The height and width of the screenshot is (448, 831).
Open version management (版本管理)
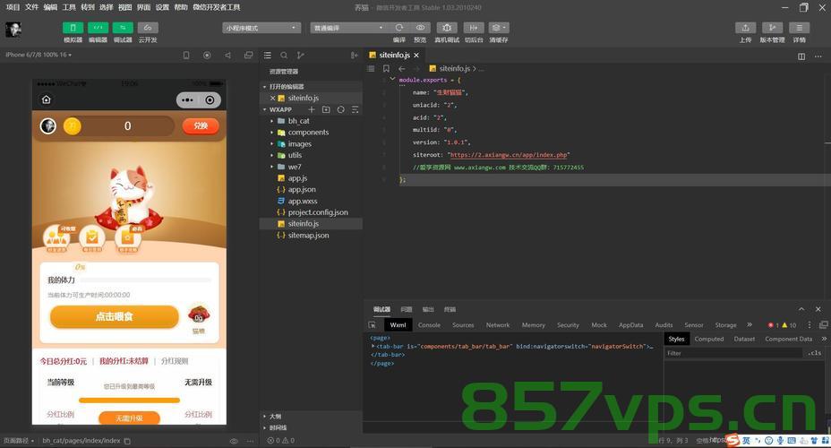tap(772, 28)
